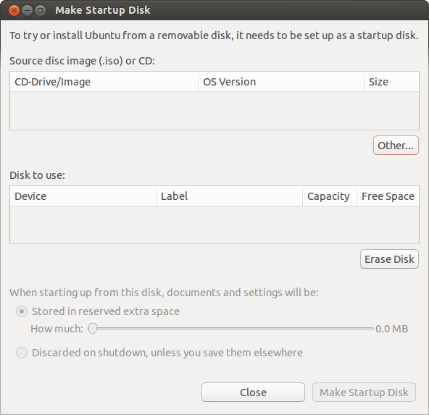
Task: Sort disks by Capacity column header
Action: 330,196
